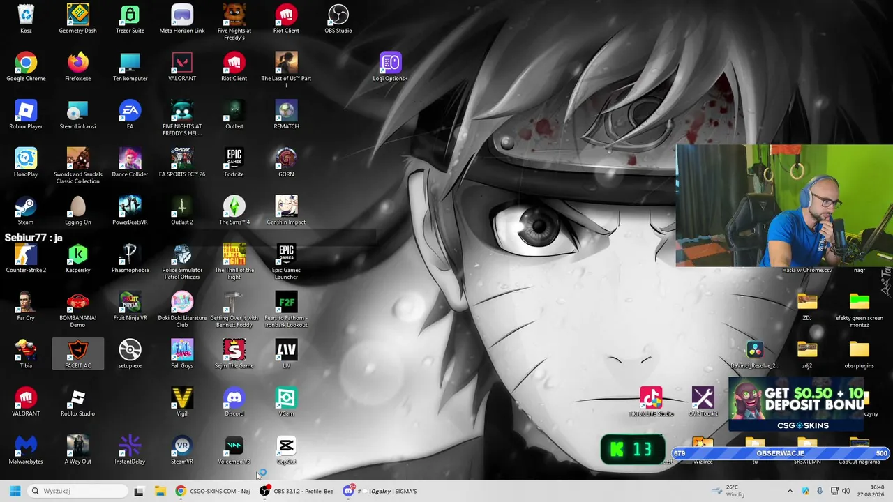Select the Epic Games Launcher icon
893x502 pixels.
click(286, 261)
